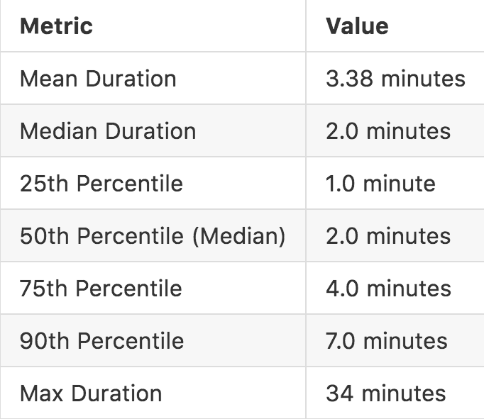This screenshot has width=484, height=419.
Task: Click the 7.0 minutes value cell
Action: pyautogui.click(x=387, y=341)
